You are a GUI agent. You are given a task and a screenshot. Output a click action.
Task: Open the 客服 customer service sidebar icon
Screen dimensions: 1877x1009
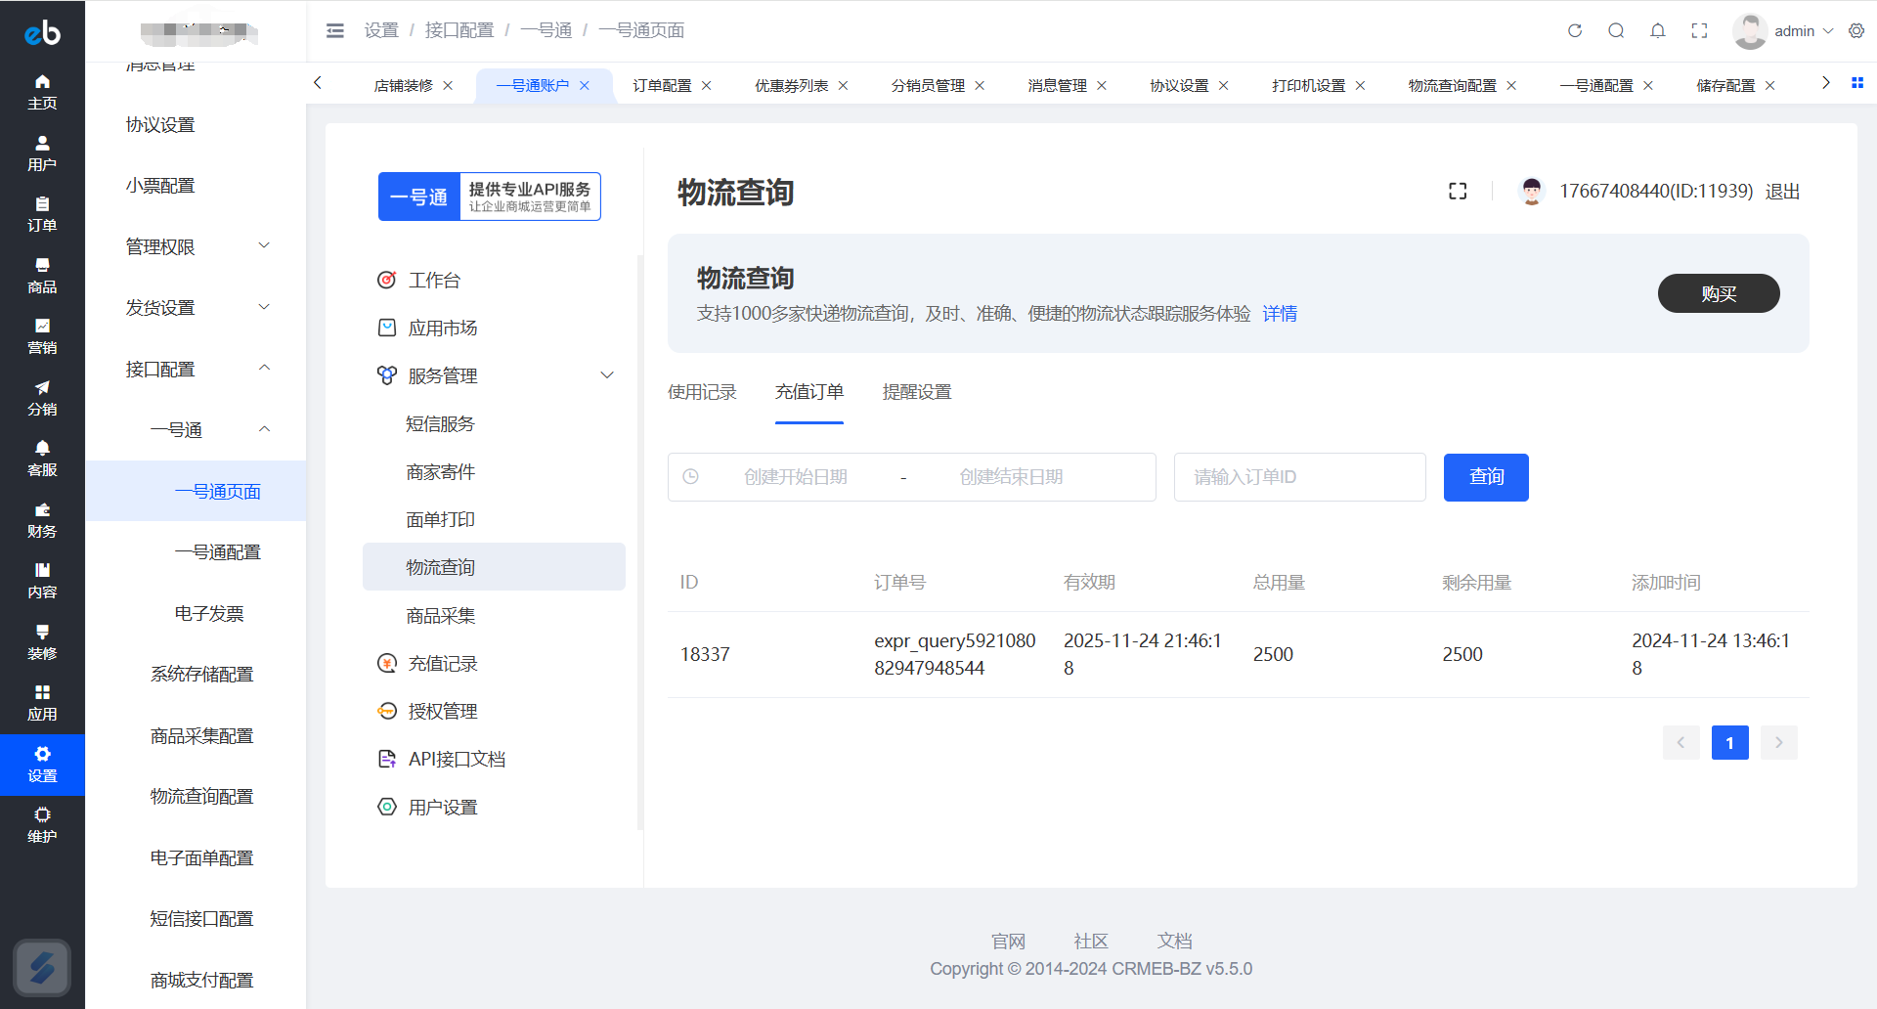42,459
